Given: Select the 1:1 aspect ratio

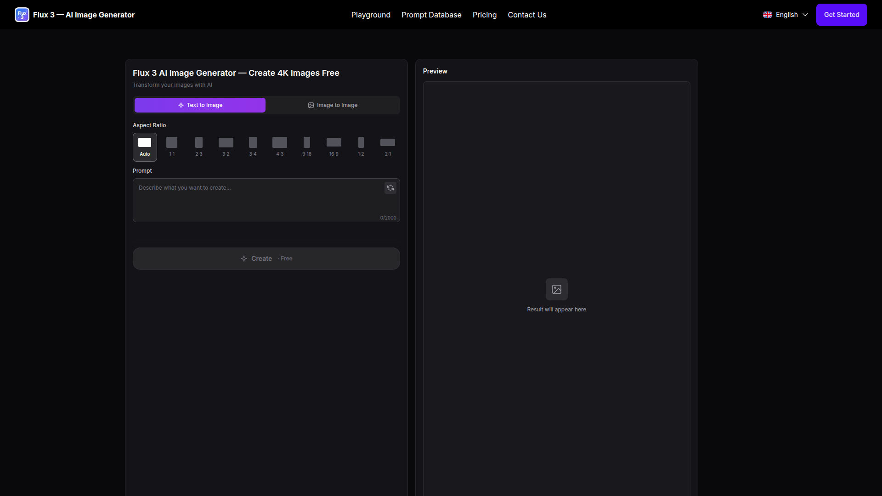Looking at the screenshot, I should point(172,147).
